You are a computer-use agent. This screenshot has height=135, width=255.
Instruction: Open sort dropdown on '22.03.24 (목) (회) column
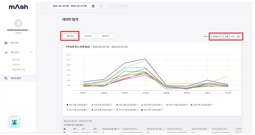(118, 129)
